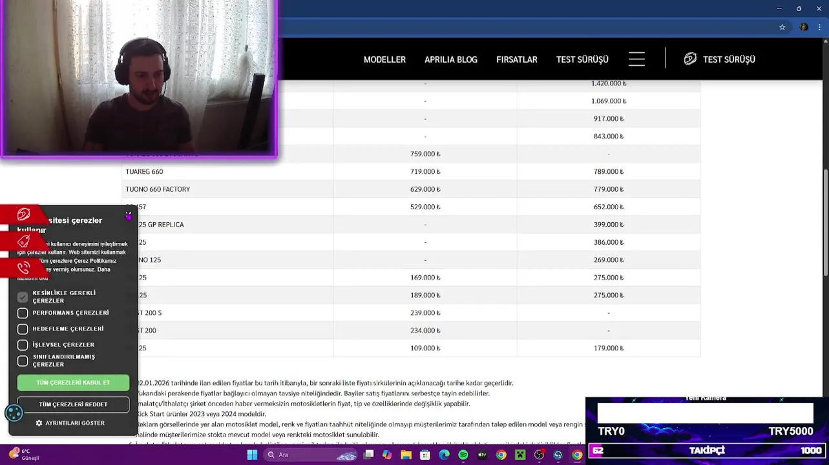Image resolution: width=829 pixels, height=465 pixels.
Task: Click the 759.000 ₺ price cell
Action: [x=425, y=154]
